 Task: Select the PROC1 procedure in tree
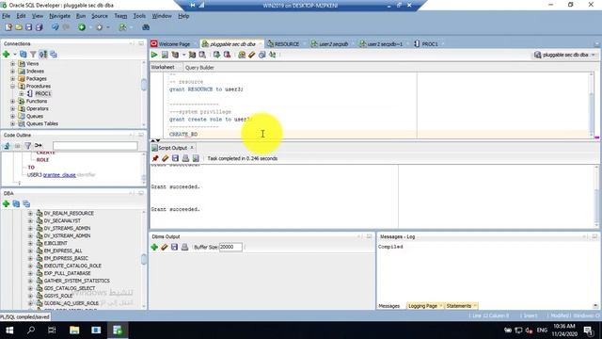[42, 94]
